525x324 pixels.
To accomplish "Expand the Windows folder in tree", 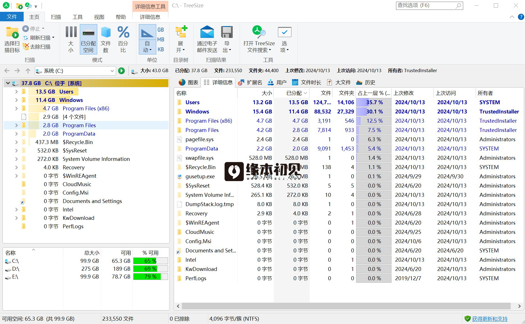I will point(16,100).
